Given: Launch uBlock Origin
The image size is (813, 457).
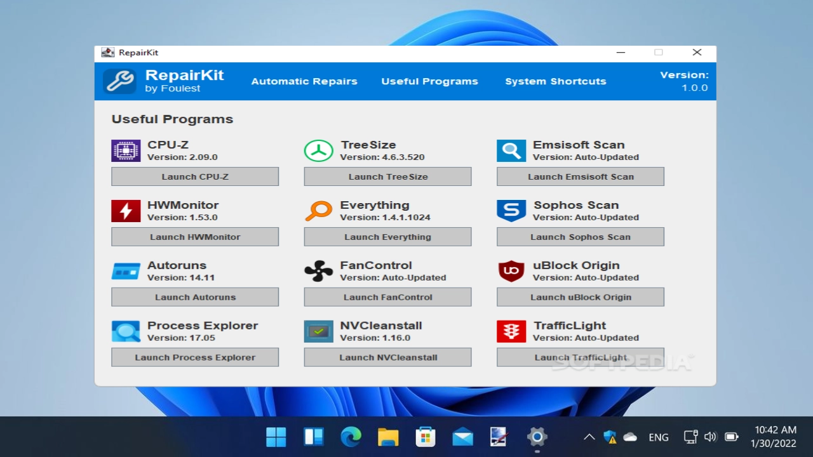Looking at the screenshot, I should (x=581, y=297).
